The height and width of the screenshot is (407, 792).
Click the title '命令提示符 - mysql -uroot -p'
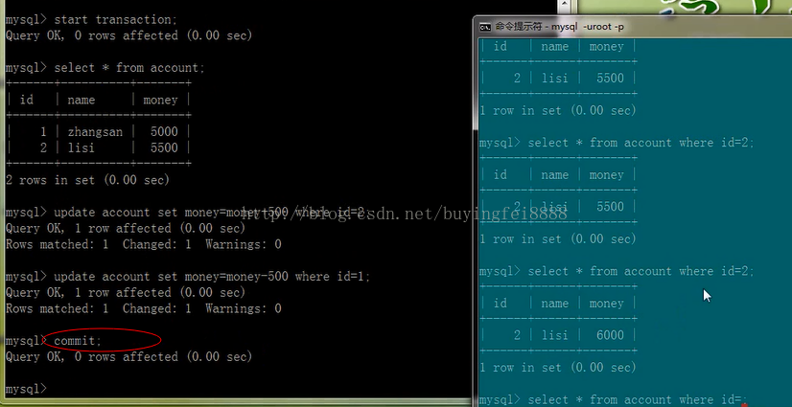point(560,26)
